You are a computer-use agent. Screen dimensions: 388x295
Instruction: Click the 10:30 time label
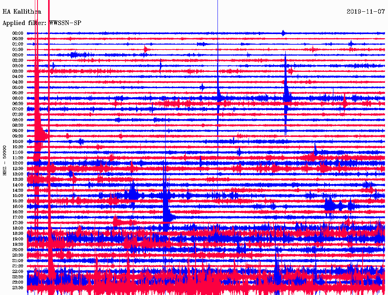(18, 147)
